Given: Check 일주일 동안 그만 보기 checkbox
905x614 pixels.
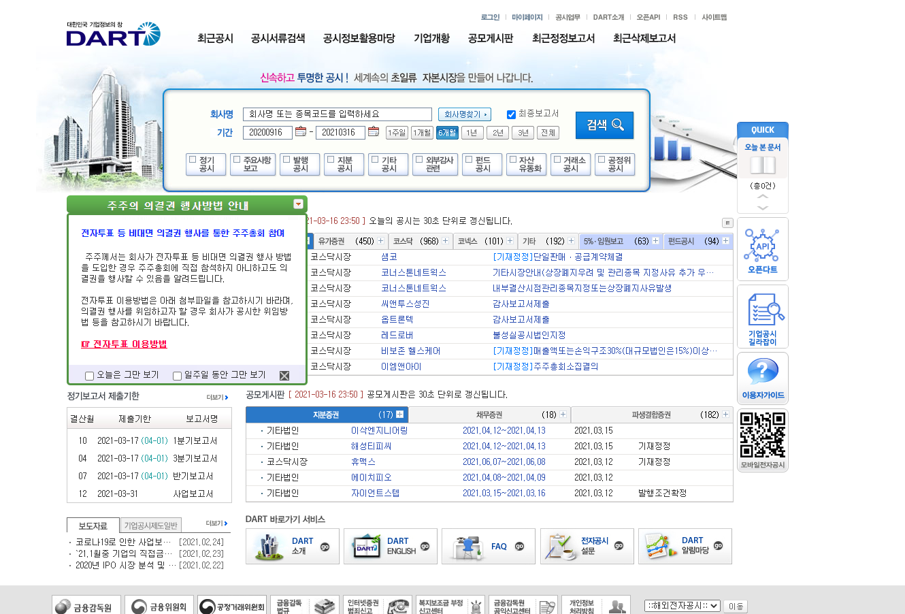Looking at the screenshot, I should tap(177, 376).
